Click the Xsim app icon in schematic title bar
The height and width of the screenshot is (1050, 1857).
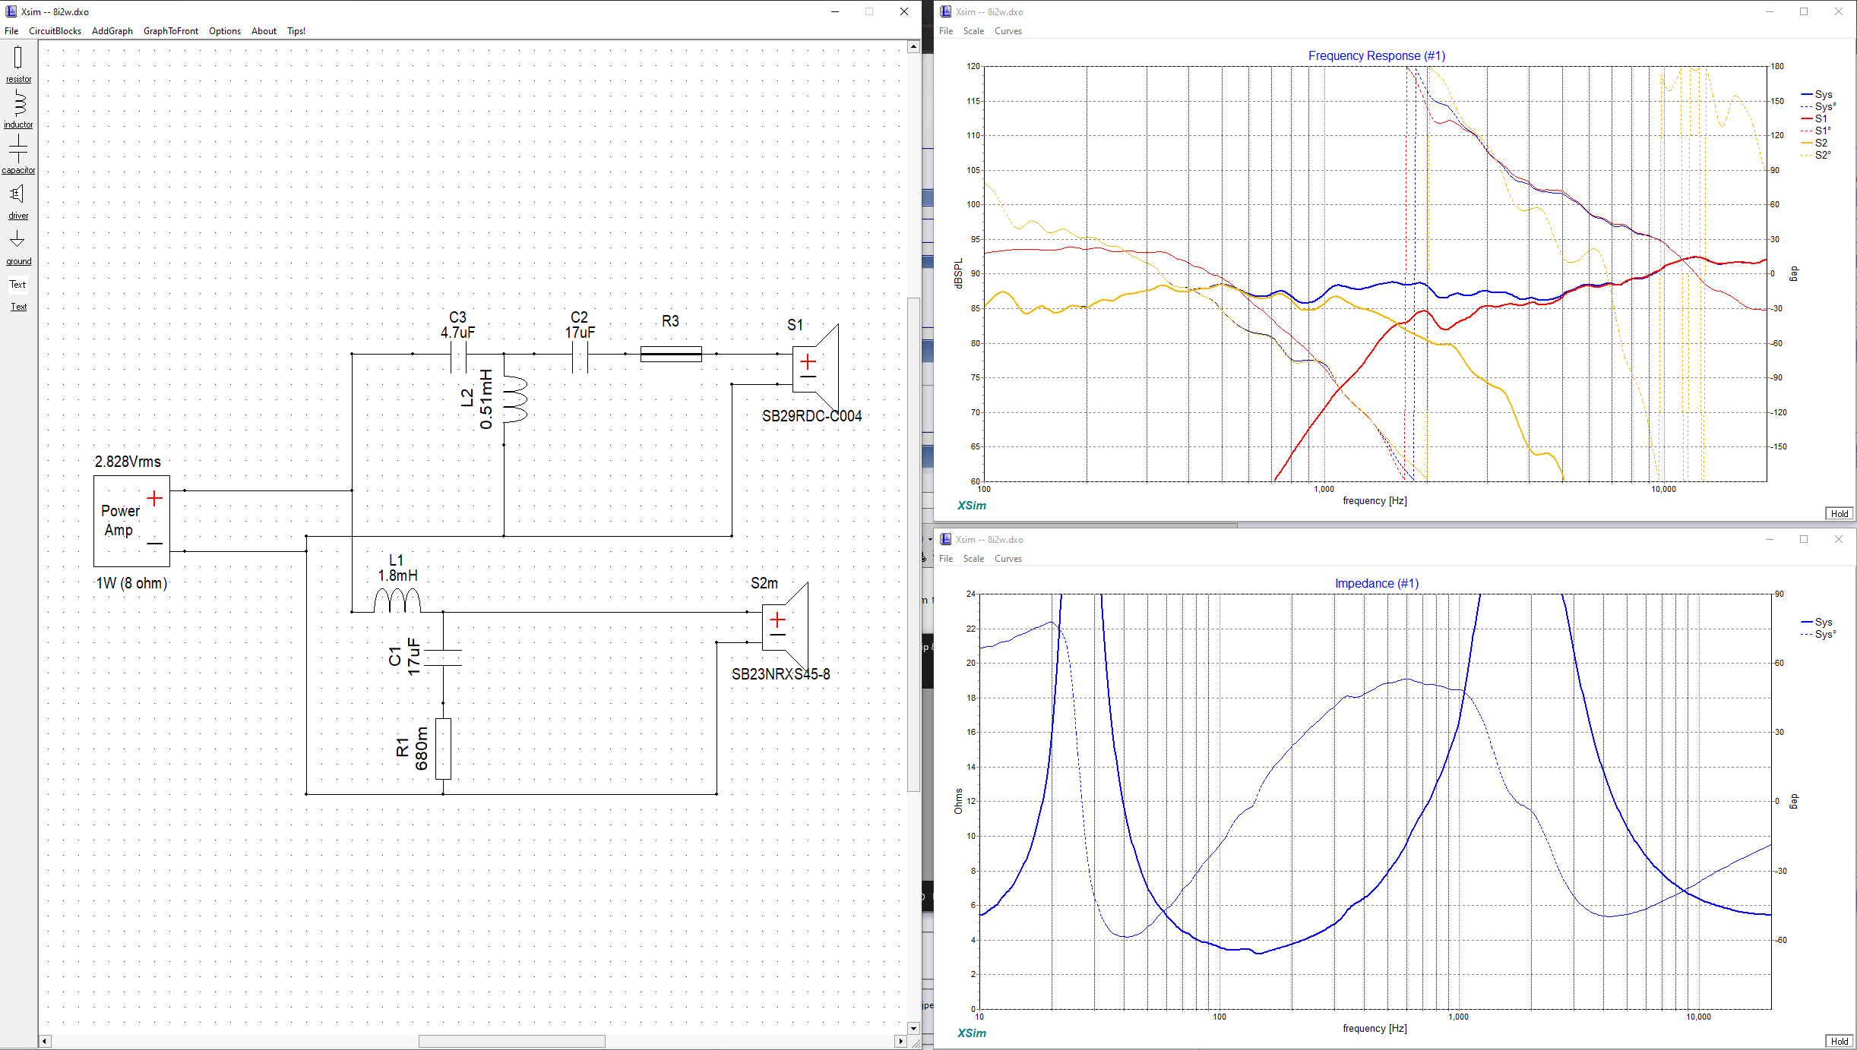point(11,11)
